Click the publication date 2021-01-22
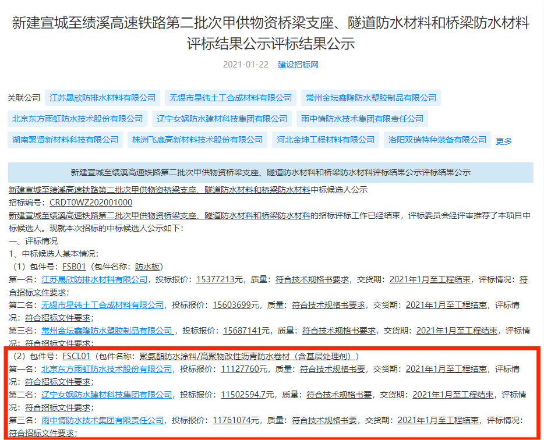The height and width of the screenshot is (440, 544). coord(246,65)
